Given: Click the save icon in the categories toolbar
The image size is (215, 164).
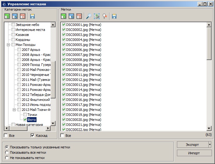Looking at the screenshot, I should click(x=32, y=16).
